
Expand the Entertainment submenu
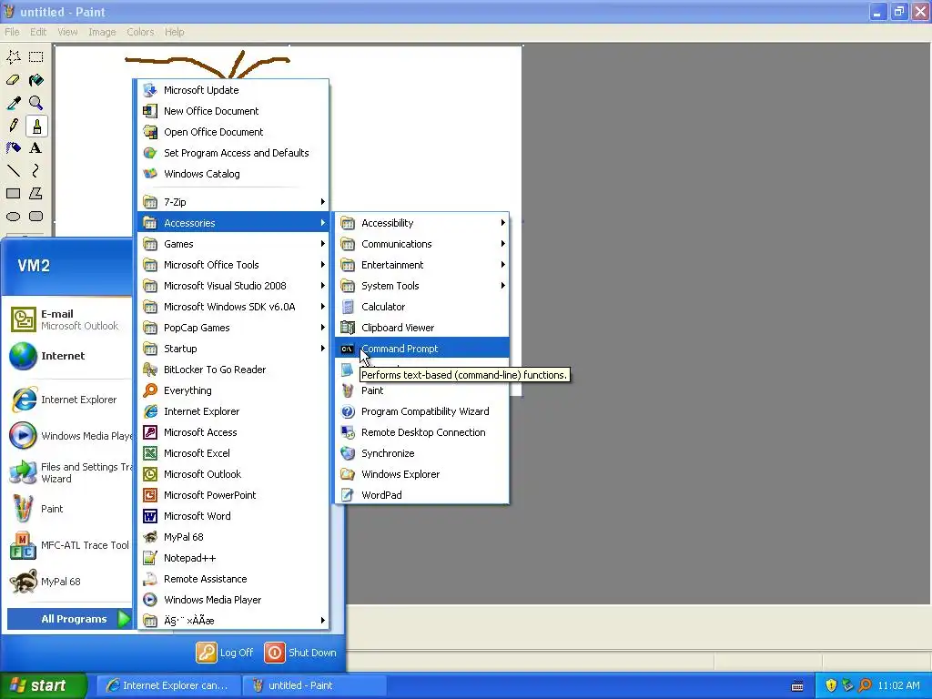pos(422,265)
